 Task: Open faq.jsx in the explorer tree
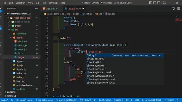[21, 54]
